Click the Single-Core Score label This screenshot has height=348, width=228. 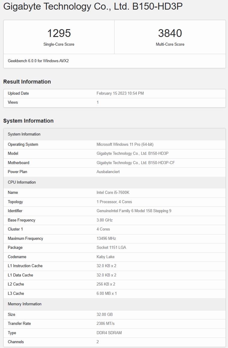pyautogui.click(x=59, y=44)
